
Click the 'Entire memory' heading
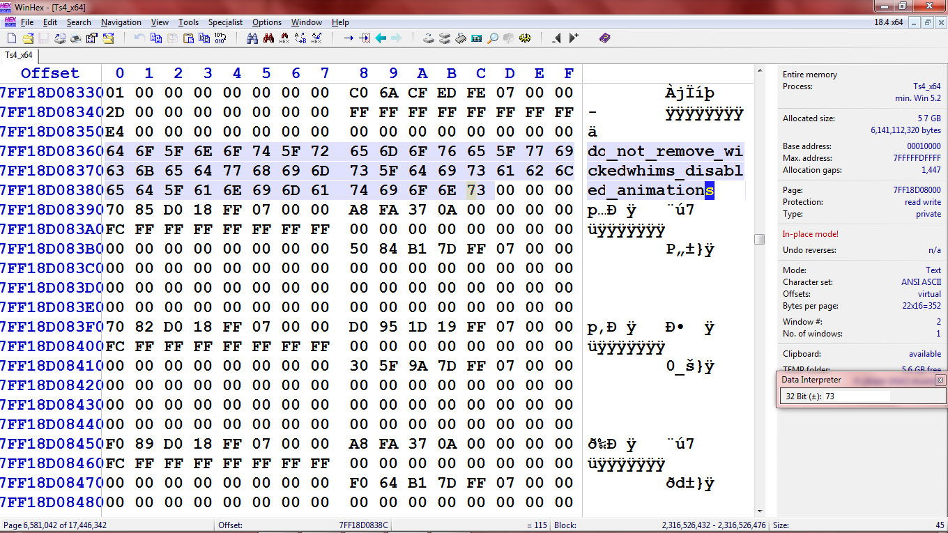pos(809,75)
